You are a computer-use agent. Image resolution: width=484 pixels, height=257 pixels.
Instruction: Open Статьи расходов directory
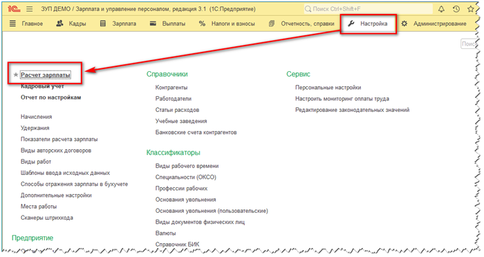coord(177,110)
